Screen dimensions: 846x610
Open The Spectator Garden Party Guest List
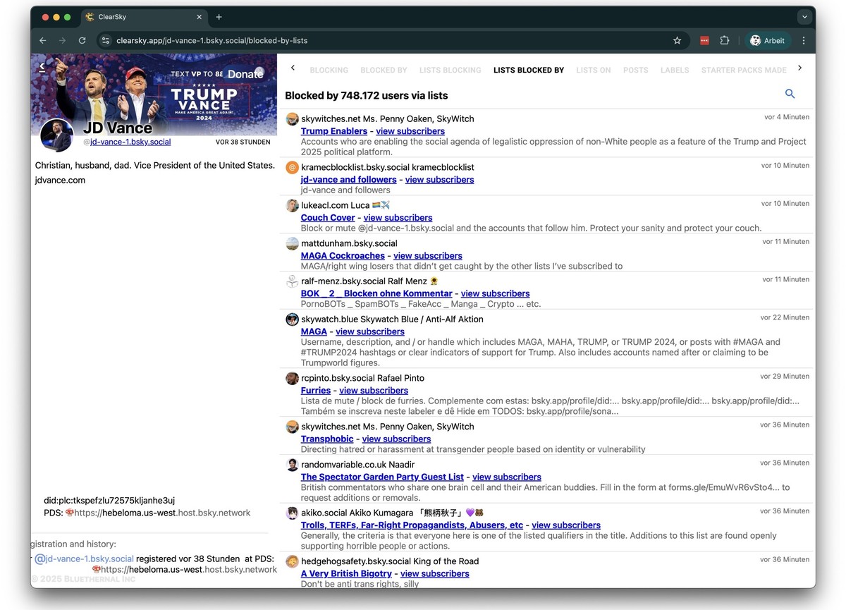tap(382, 477)
